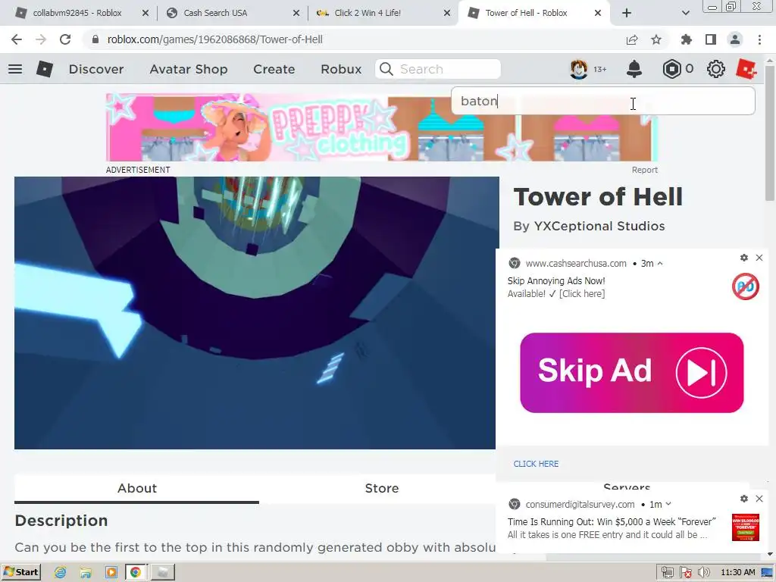Screen dimensions: 776x582
Task: Click the CLICK HERE link
Action: point(536,464)
